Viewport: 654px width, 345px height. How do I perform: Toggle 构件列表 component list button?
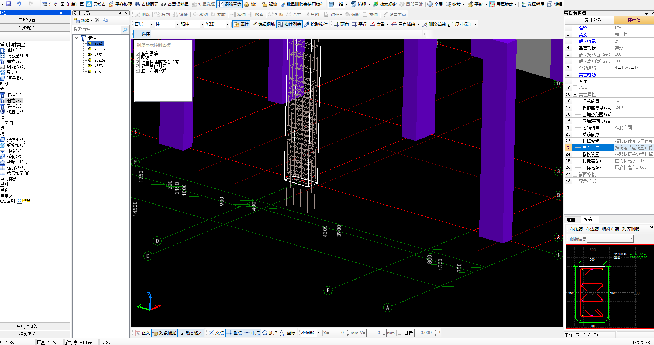(289, 24)
